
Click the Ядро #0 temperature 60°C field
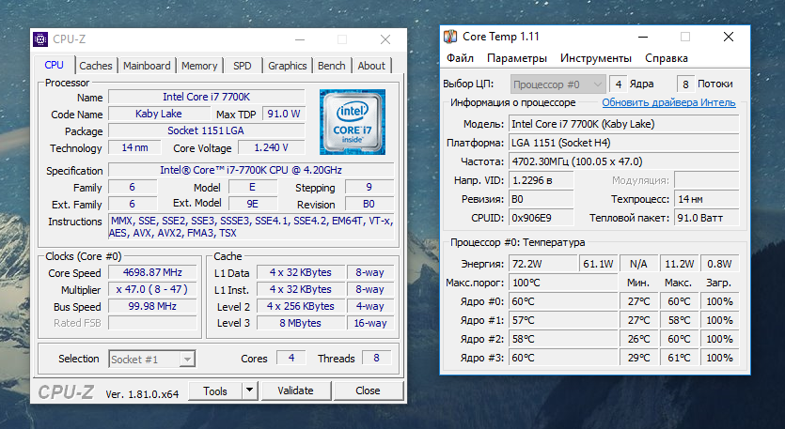click(563, 301)
